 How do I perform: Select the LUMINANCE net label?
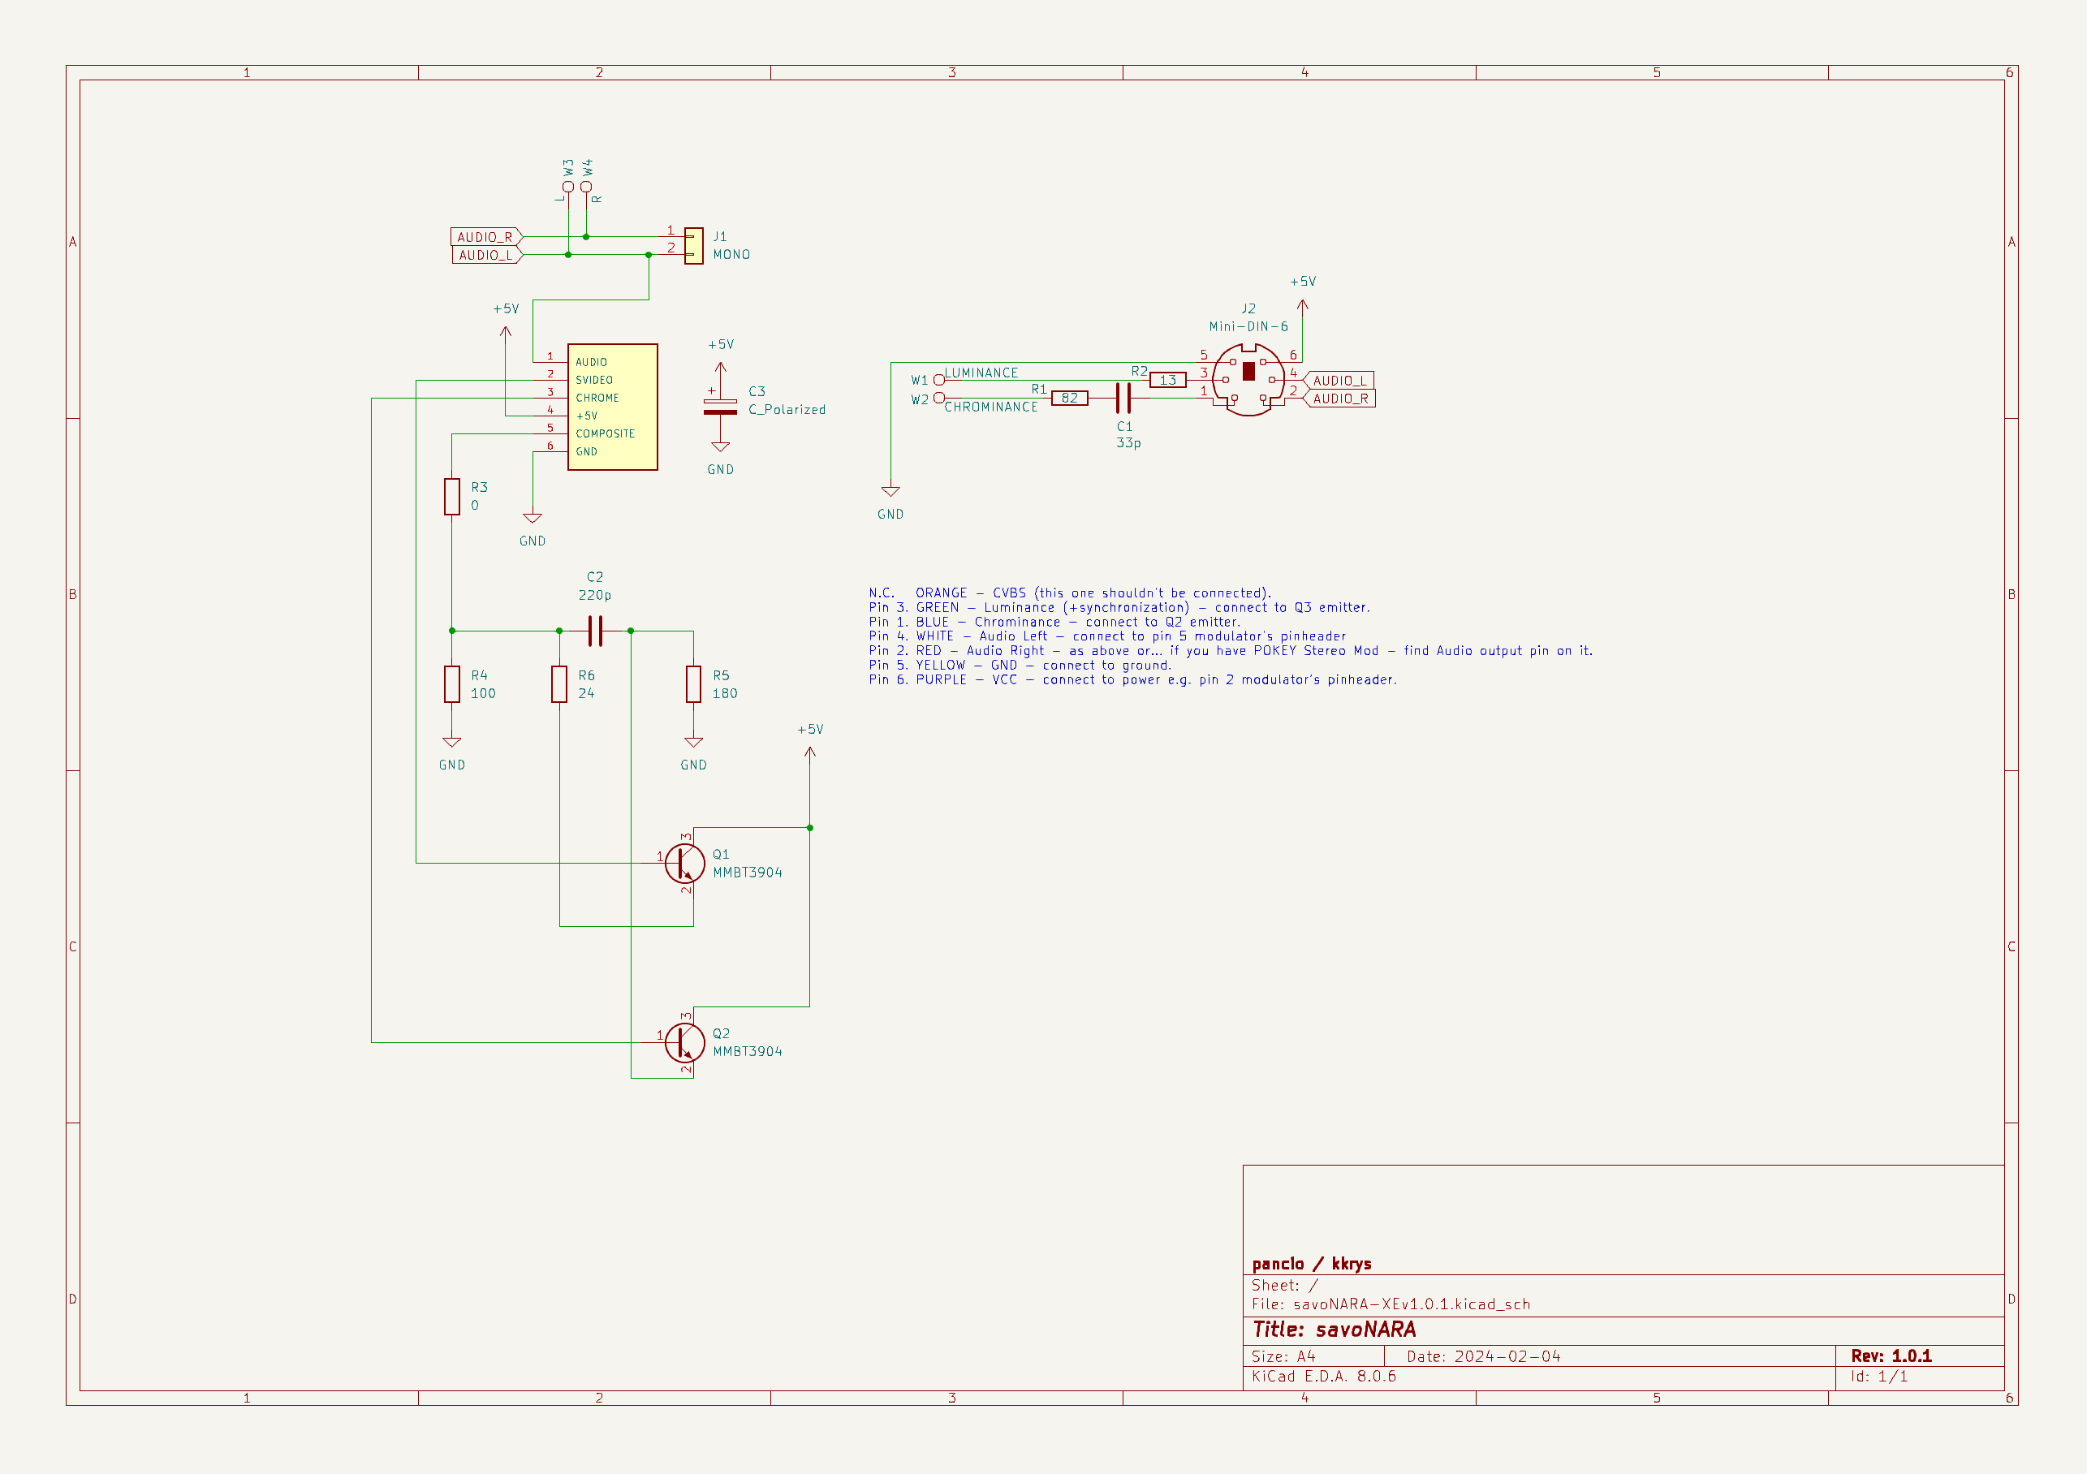click(980, 373)
